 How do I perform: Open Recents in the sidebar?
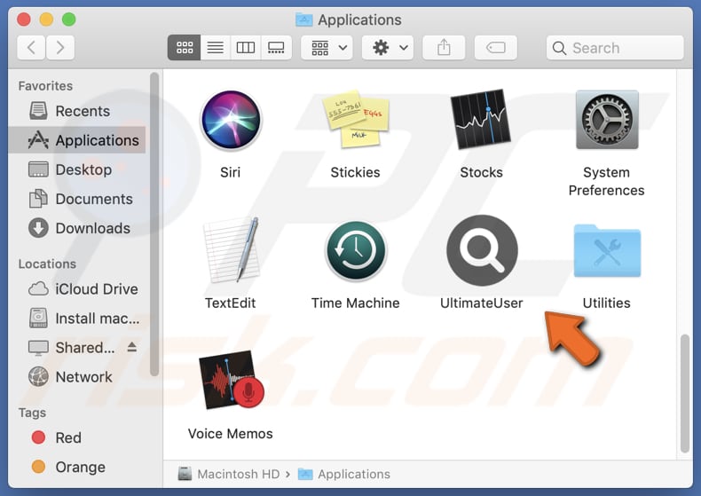click(78, 111)
